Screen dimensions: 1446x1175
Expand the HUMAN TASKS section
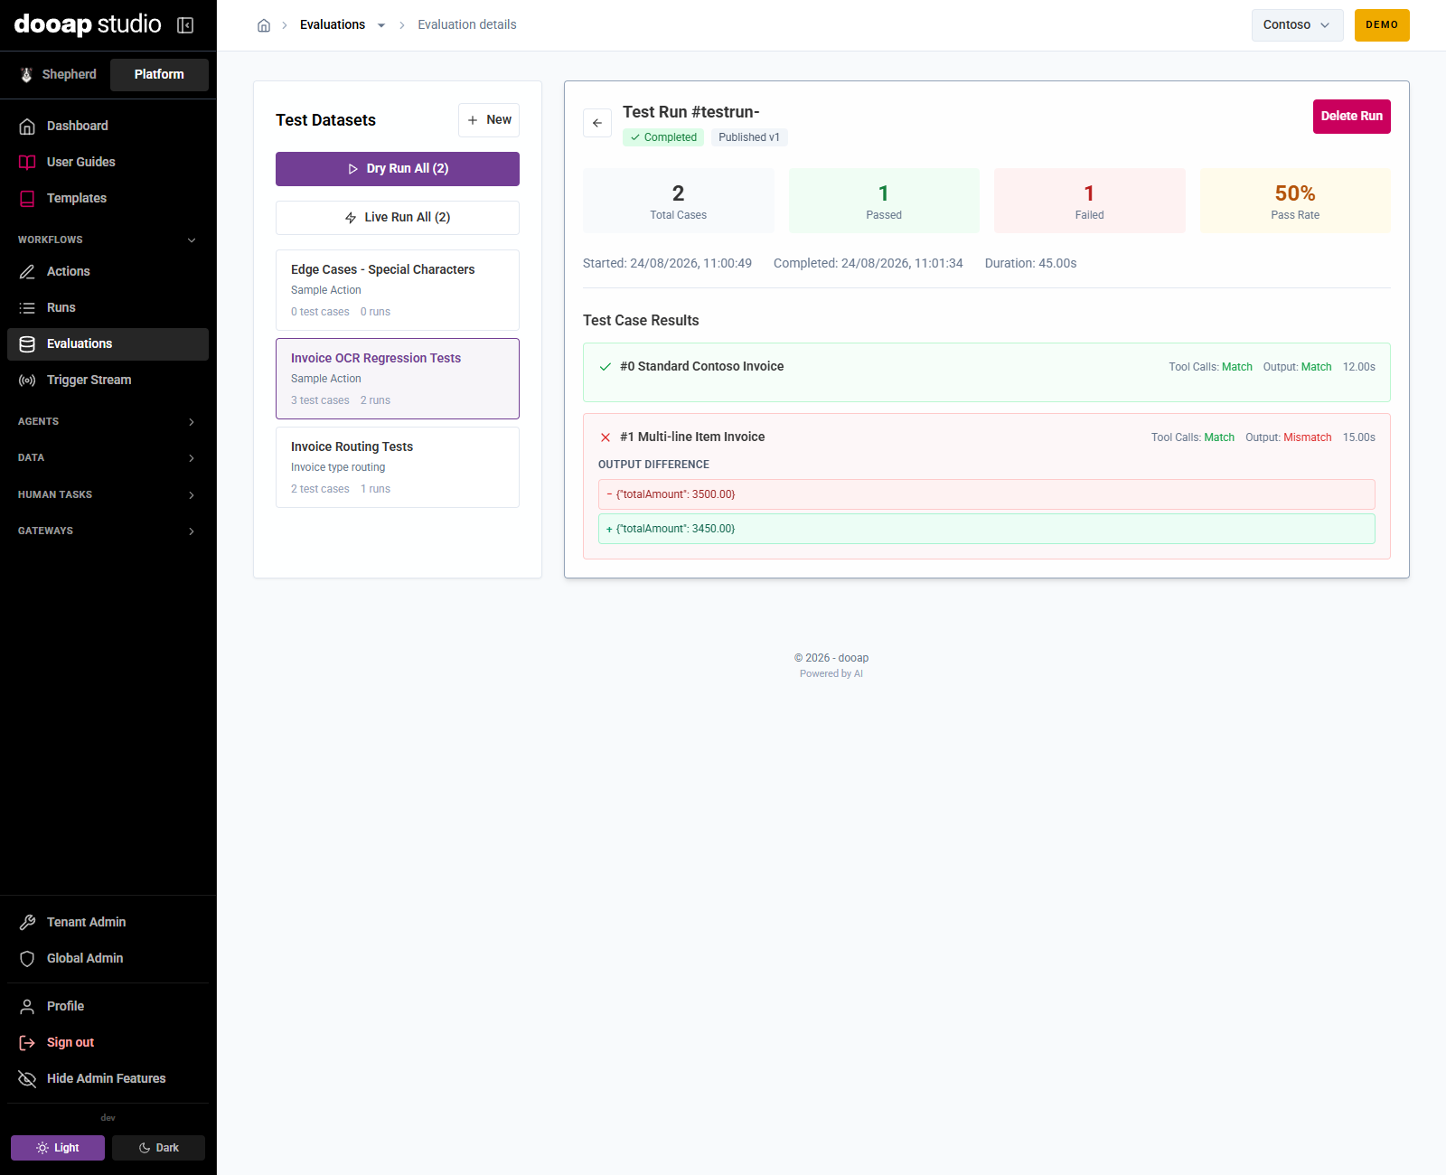pos(108,494)
